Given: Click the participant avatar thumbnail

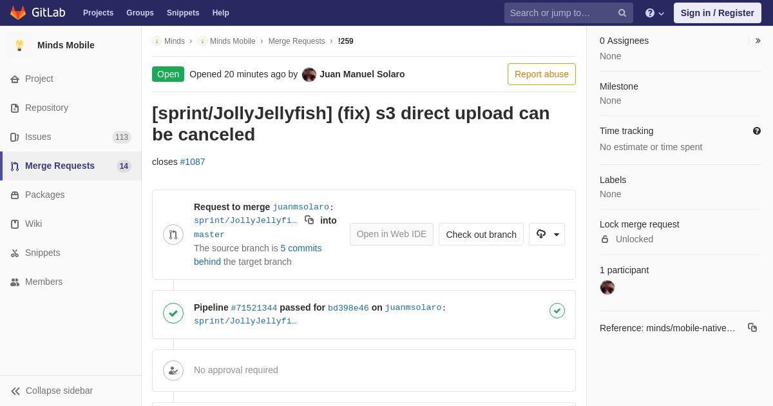Looking at the screenshot, I should point(607,287).
